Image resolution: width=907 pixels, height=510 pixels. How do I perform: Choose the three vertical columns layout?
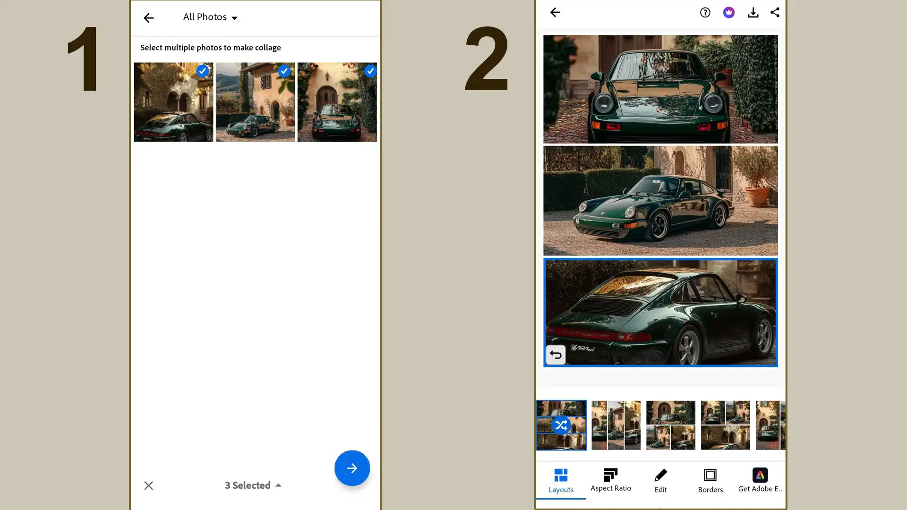[x=616, y=425]
